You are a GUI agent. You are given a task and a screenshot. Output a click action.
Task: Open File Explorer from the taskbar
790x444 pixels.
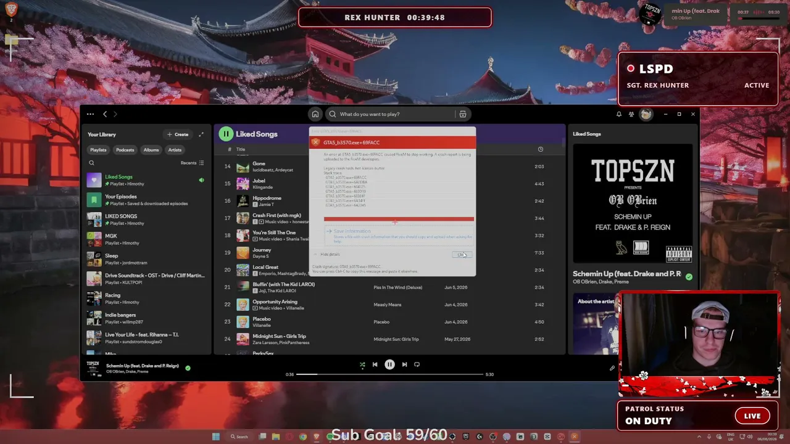point(276,437)
